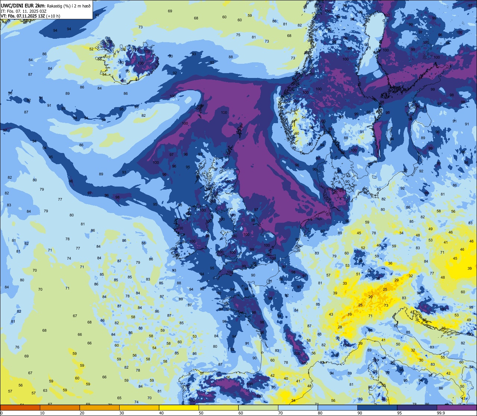Click the 'IT: Fös. 07. 11. 2025 03Z' line
477x416 pixels.
pyautogui.click(x=23, y=11)
